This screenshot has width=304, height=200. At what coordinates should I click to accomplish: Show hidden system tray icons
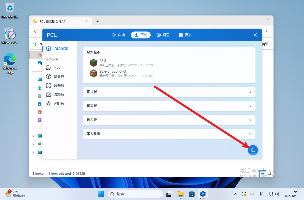click(x=236, y=194)
